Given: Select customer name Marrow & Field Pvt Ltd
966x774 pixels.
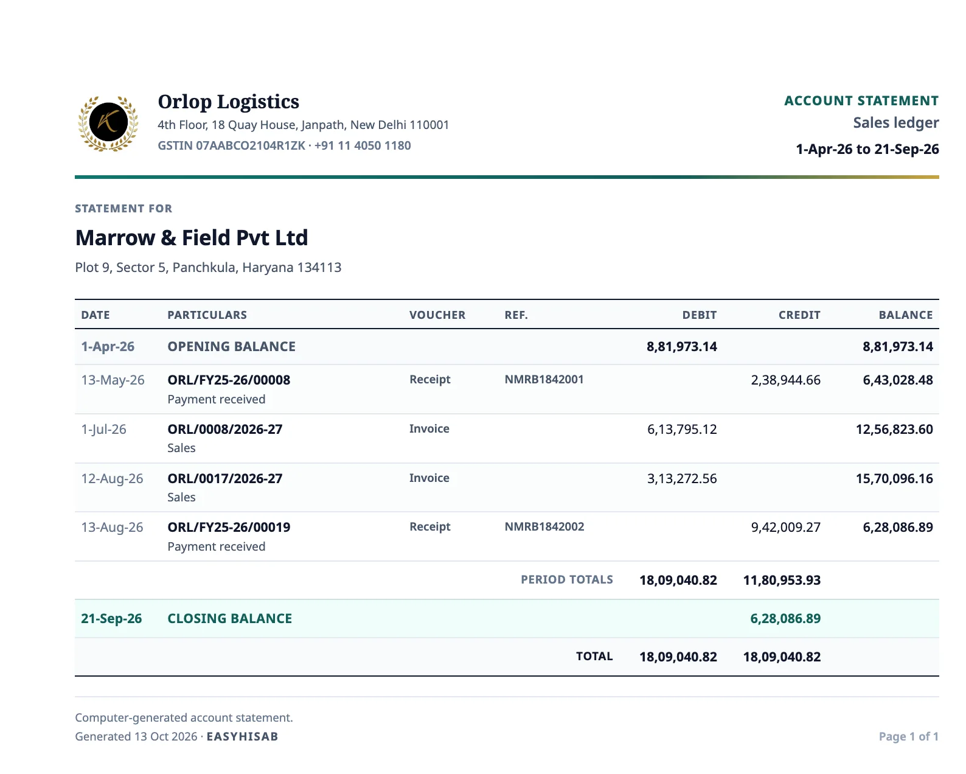Looking at the screenshot, I should [192, 237].
